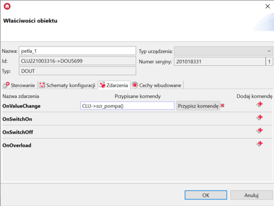Click the Cechy wbudowane star icon

(x=135, y=85)
